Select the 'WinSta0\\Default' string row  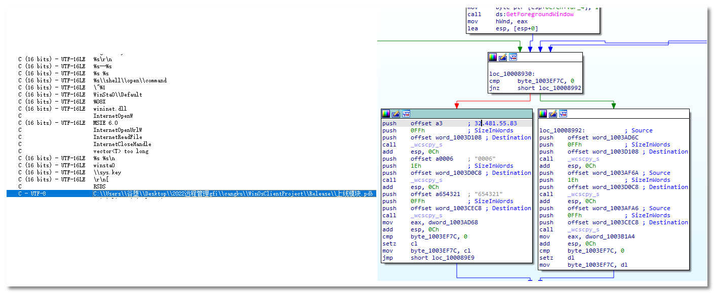click(117, 94)
